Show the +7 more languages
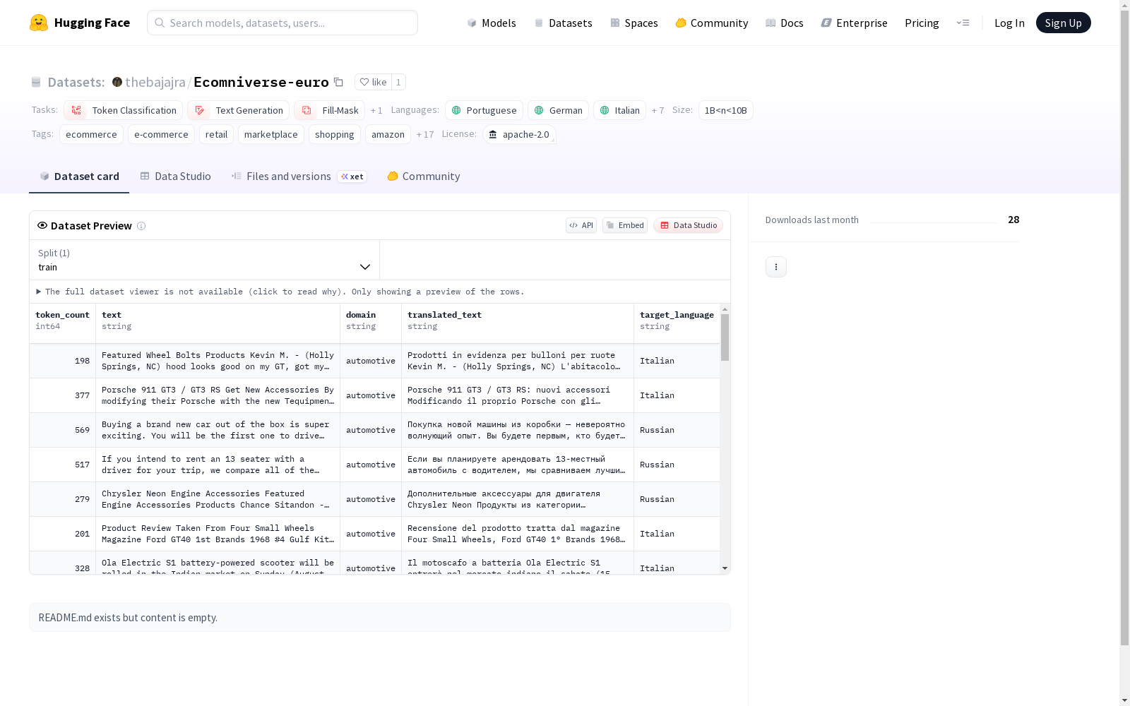 point(658,111)
